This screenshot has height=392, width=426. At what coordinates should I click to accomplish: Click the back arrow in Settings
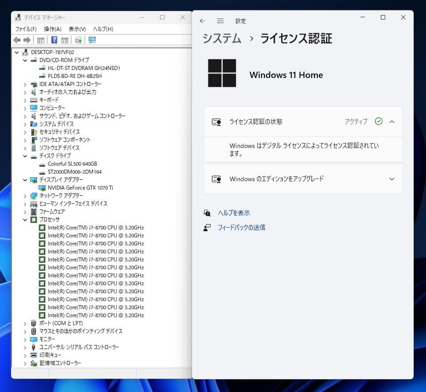coord(203,20)
